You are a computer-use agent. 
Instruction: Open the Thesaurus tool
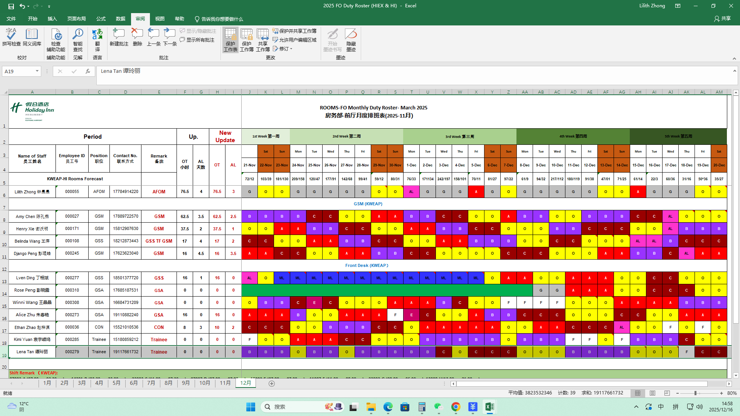[x=32, y=37]
